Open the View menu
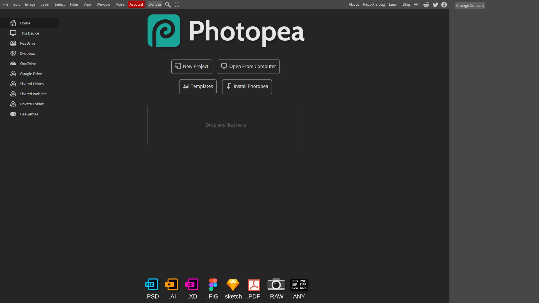Image resolution: width=539 pixels, height=303 pixels. (x=87, y=4)
